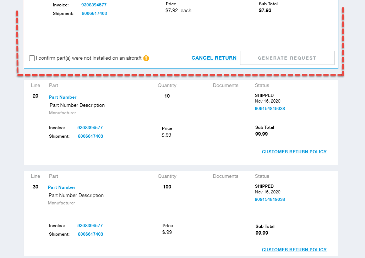View Customer Return Policy for line 20

294,152
